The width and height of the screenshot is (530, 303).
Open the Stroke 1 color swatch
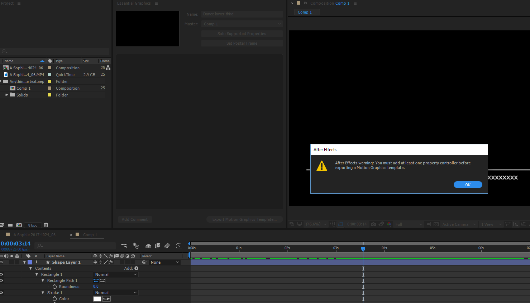tap(97, 299)
